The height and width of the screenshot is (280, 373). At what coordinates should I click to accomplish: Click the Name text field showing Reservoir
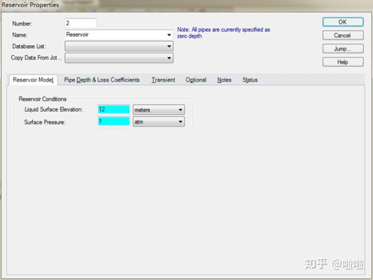(116, 34)
